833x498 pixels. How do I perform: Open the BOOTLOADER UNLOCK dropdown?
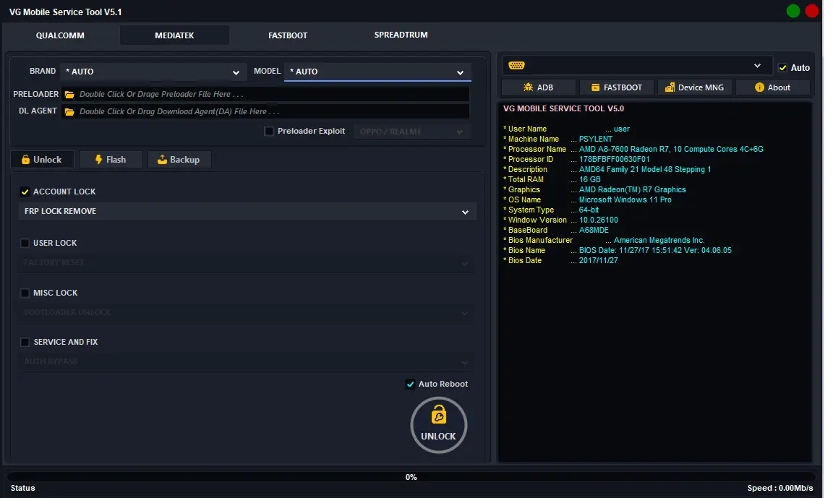(247, 313)
